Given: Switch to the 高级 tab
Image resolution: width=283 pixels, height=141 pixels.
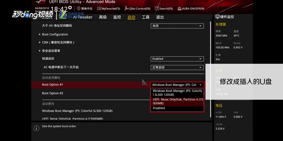Looking at the screenshot, I should point(103,17).
